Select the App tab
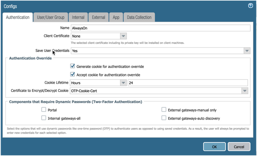 click(116, 17)
